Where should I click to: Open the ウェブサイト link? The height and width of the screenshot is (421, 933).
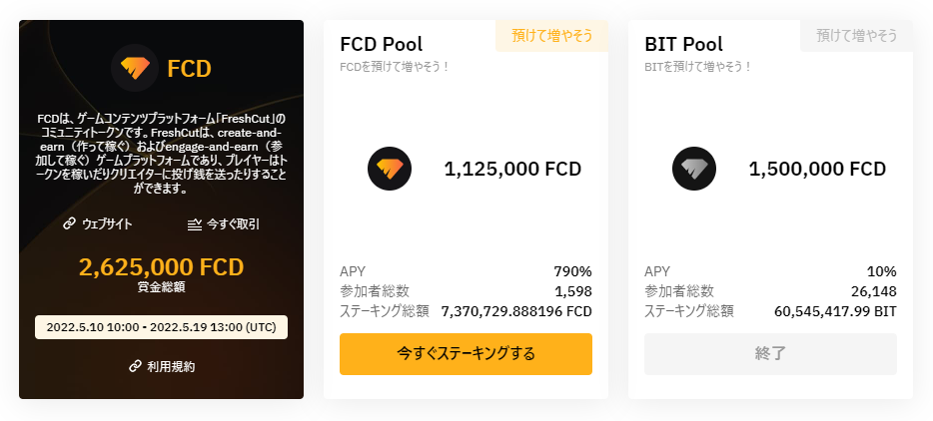pyautogui.click(x=107, y=224)
